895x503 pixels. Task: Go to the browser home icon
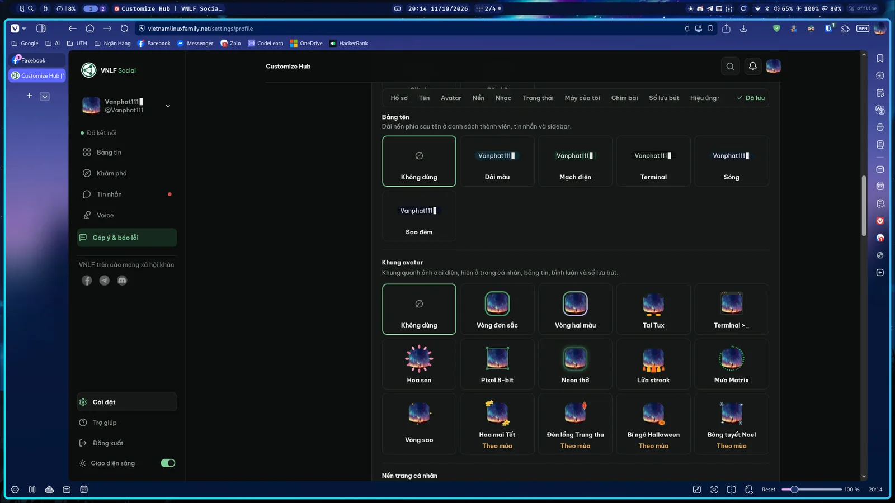pos(89,29)
